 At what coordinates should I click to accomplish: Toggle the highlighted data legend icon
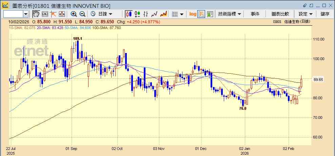201,14
